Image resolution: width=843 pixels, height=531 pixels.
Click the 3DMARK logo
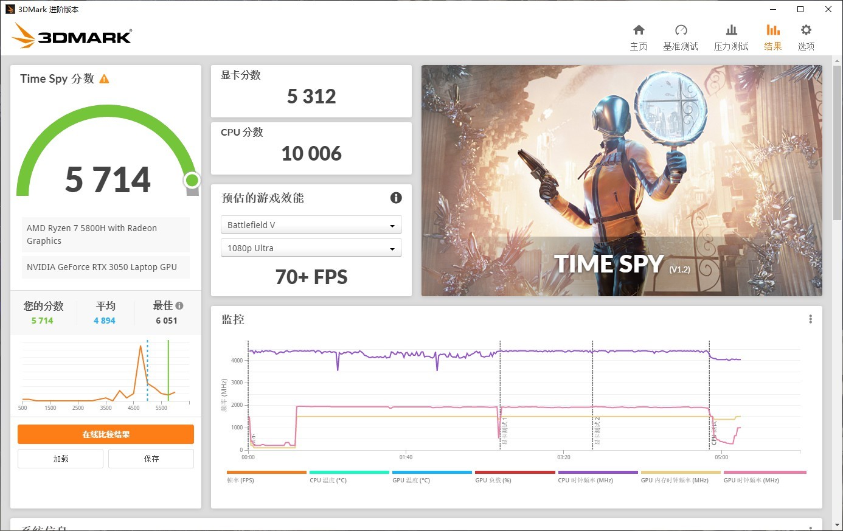72,36
